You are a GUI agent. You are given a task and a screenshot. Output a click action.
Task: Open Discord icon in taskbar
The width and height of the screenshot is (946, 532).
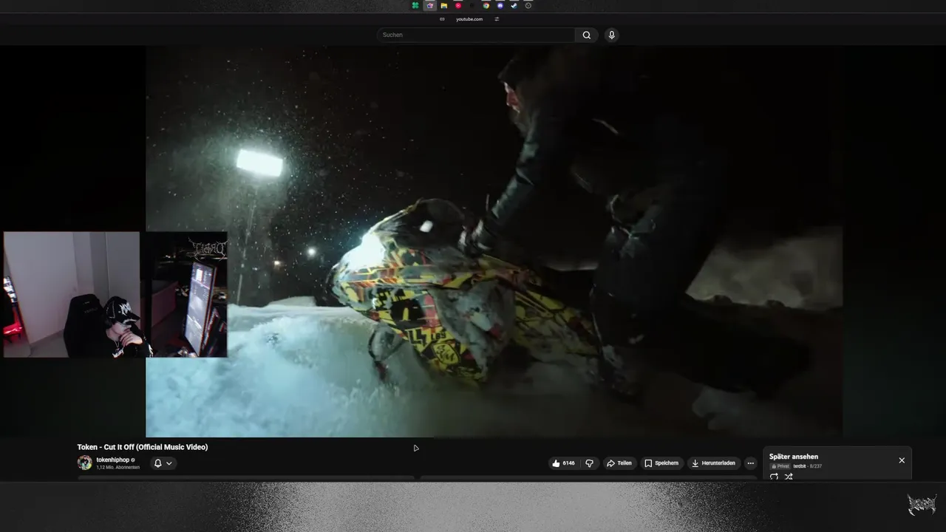point(500,5)
